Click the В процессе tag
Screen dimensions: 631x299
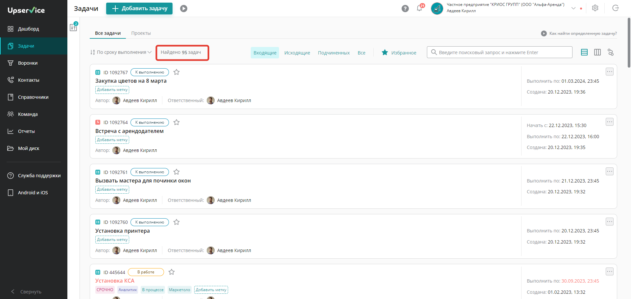pyautogui.click(x=153, y=290)
